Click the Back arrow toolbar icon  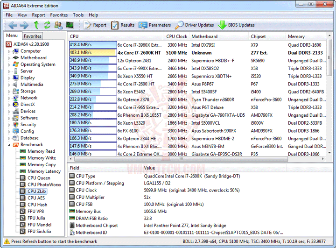pos(13,25)
